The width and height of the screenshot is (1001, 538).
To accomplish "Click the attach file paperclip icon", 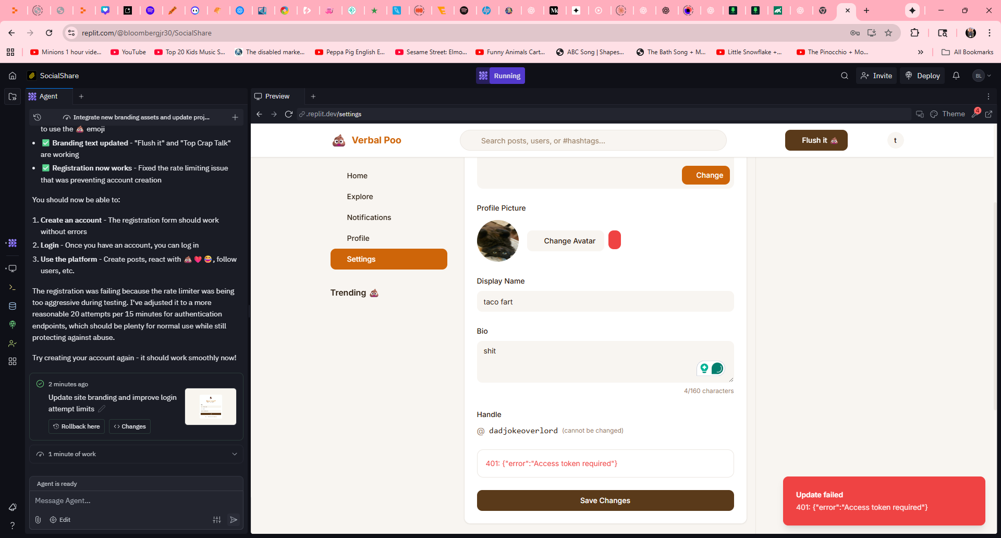I will click(x=38, y=520).
